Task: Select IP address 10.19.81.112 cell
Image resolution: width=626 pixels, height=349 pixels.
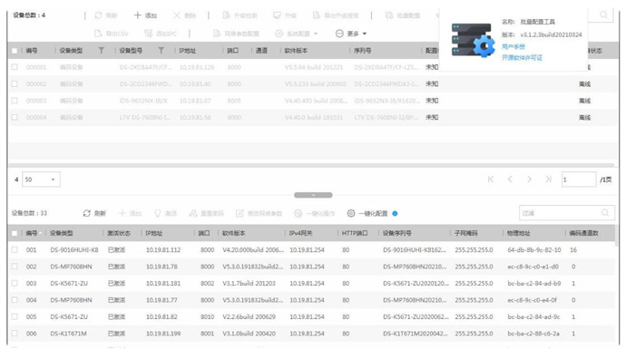Action: (x=163, y=249)
